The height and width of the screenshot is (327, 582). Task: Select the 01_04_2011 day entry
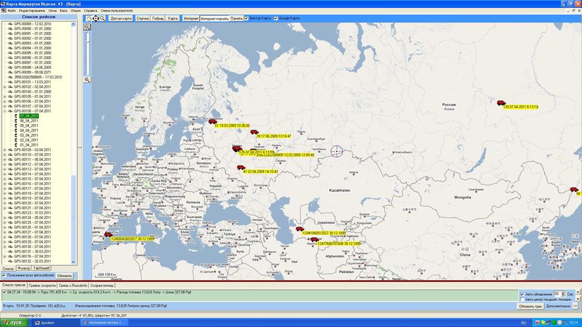coord(29,145)
